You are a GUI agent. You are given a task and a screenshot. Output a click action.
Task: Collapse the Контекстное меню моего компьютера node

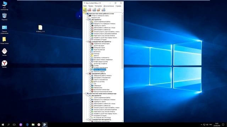click(x=84, y=93)
